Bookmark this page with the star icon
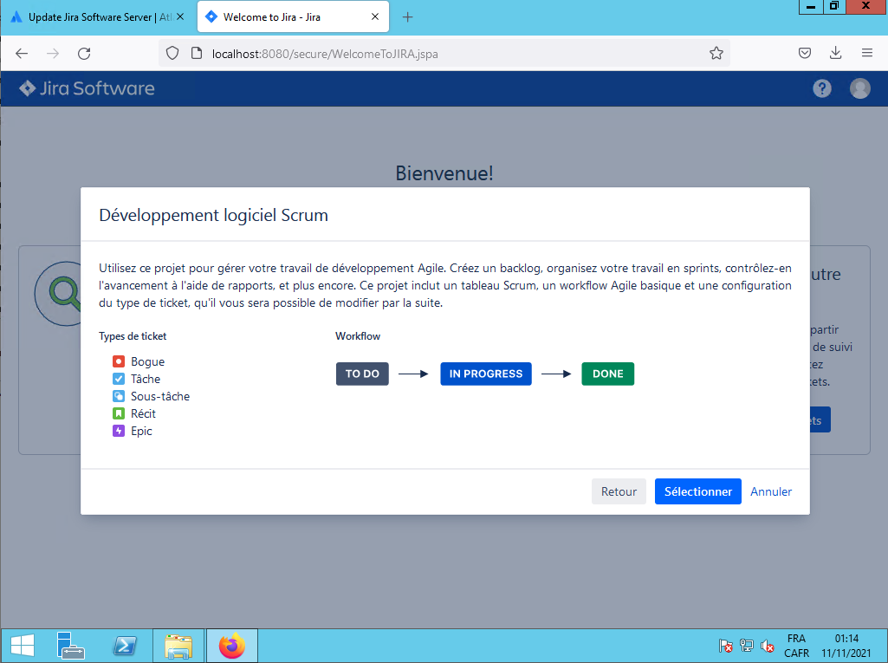 tap(716, 53)
